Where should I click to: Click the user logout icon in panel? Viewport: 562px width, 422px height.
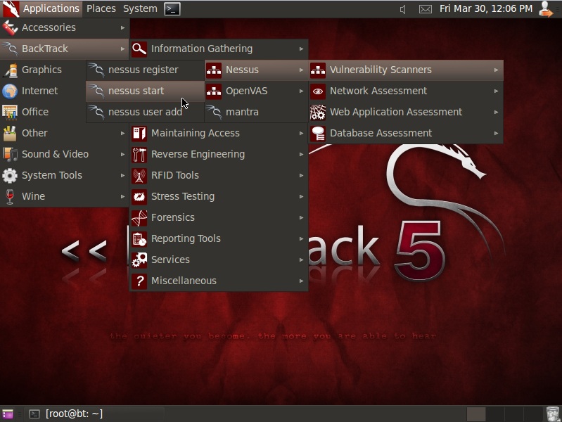(x=546, y=9)
